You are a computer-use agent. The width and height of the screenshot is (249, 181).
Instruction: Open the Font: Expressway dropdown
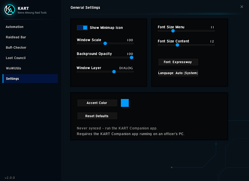point(178,62)
